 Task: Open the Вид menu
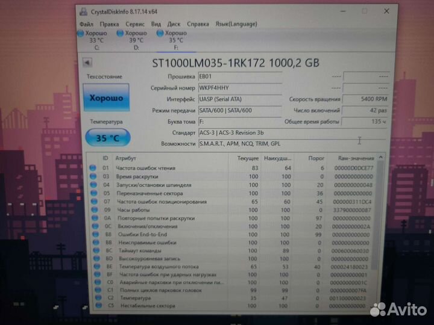point(156,24)
